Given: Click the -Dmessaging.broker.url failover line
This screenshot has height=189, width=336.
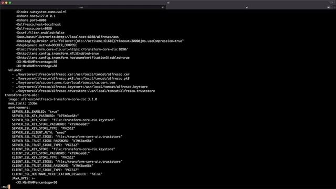Looking at the screenshot, I should click(x=100, y=41).
